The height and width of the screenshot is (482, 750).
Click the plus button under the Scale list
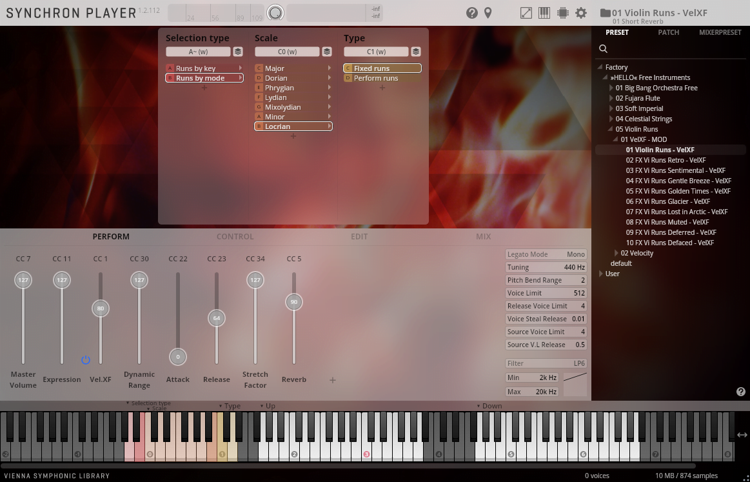point(293,136)
